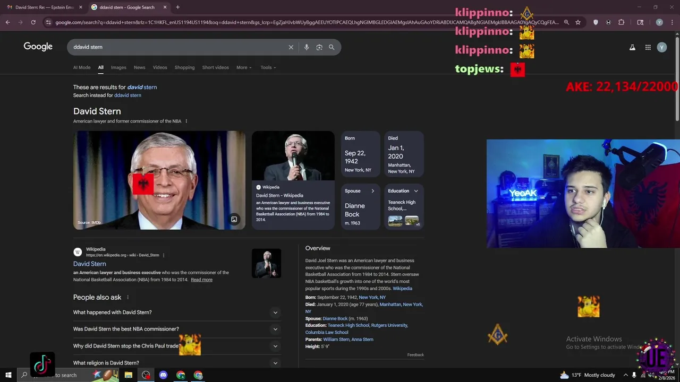Open the knowledge panel three-dot options

tap(186, 121)
